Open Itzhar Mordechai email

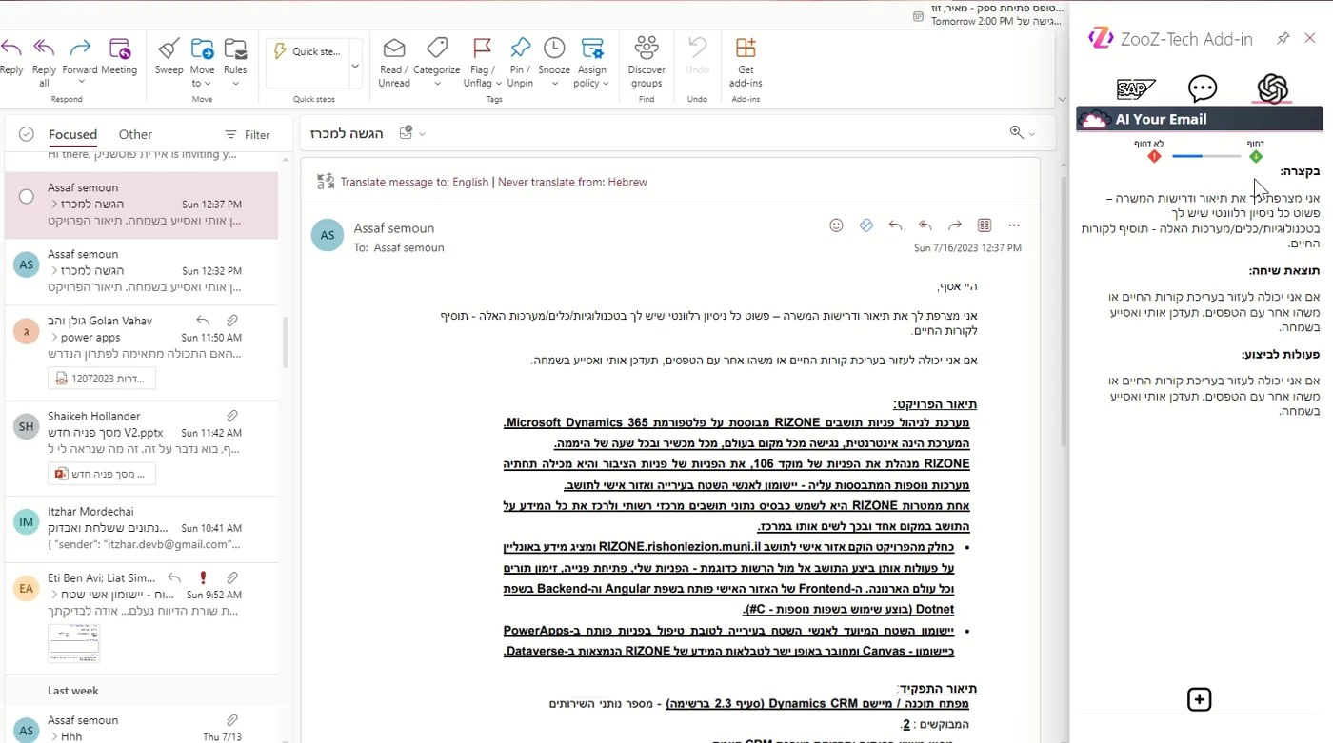141,529
